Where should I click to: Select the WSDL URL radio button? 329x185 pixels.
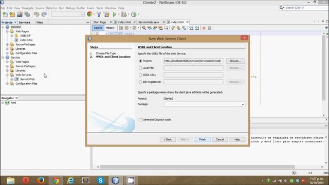click(140, 75)
